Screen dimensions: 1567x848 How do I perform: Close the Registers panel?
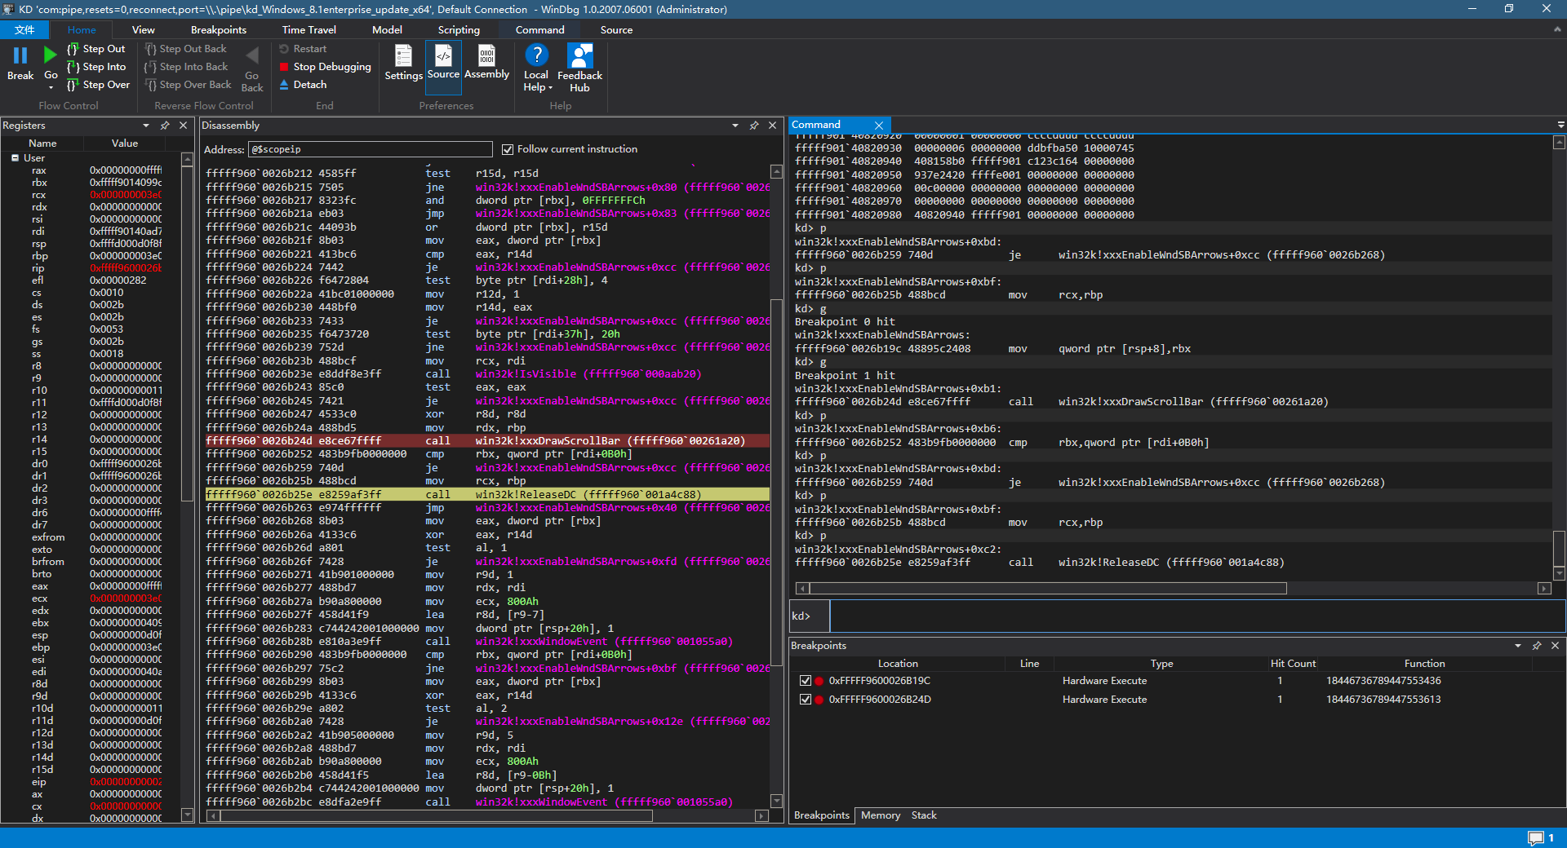(184, 126)
